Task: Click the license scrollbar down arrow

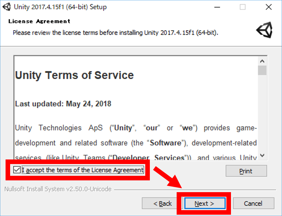Action: tap(262, 155)
